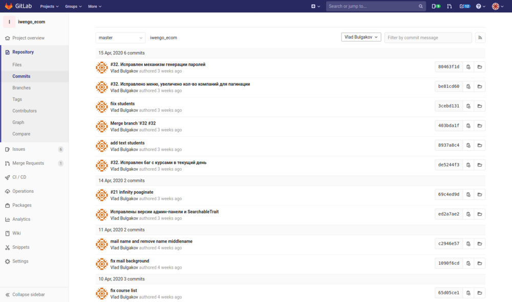Open the Projects menu in the top bar
This screenshot has height=302, width=512.
(x=50, y=6)
